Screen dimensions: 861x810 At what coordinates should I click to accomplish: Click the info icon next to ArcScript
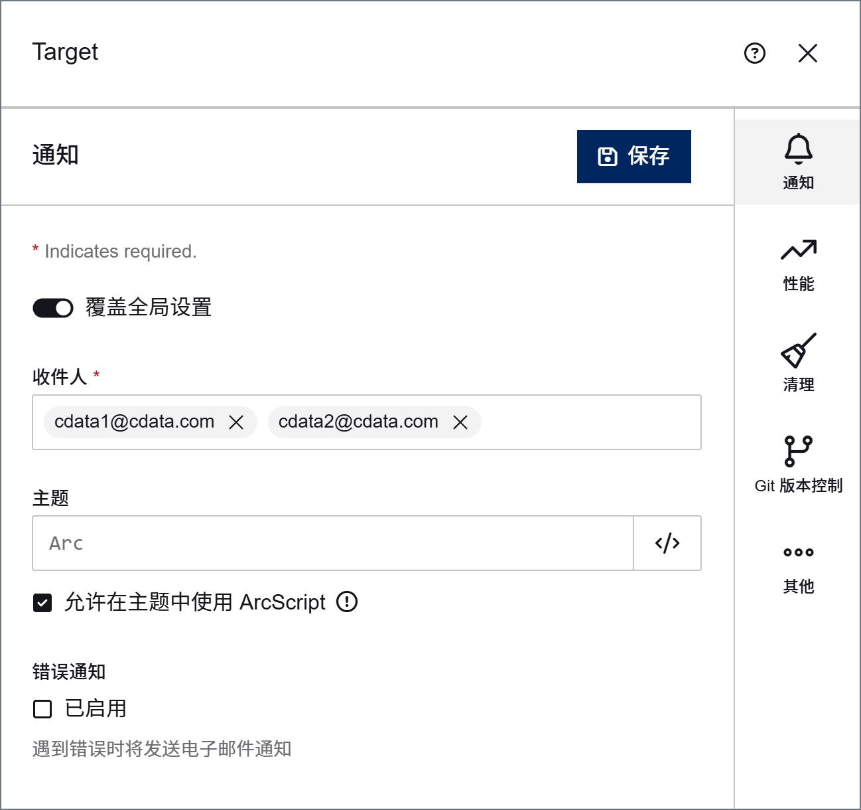[x=347, y=602]
